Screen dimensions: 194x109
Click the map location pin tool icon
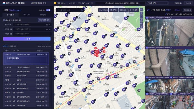[141, 27]
